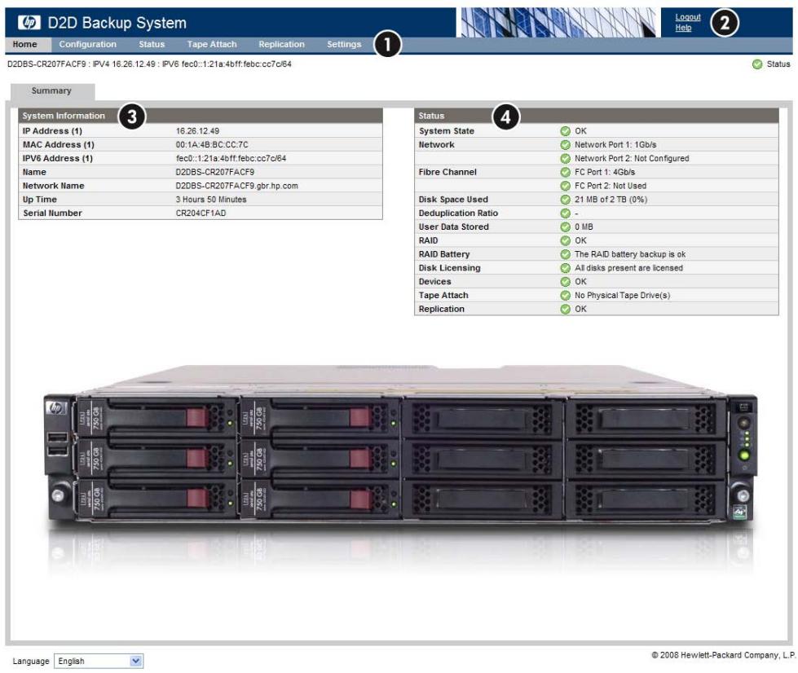Viewport: 798px width, 673px height.
Task: Click the copyright Hewlett-Packard notice
Action: (723, 655)
